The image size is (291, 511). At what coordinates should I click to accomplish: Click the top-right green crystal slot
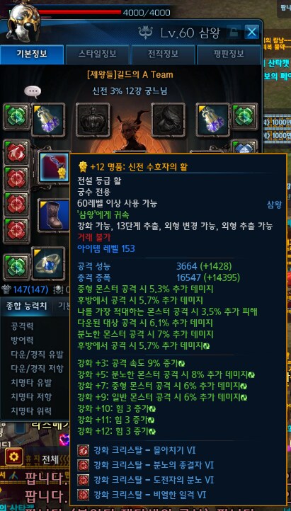[245, 116]
